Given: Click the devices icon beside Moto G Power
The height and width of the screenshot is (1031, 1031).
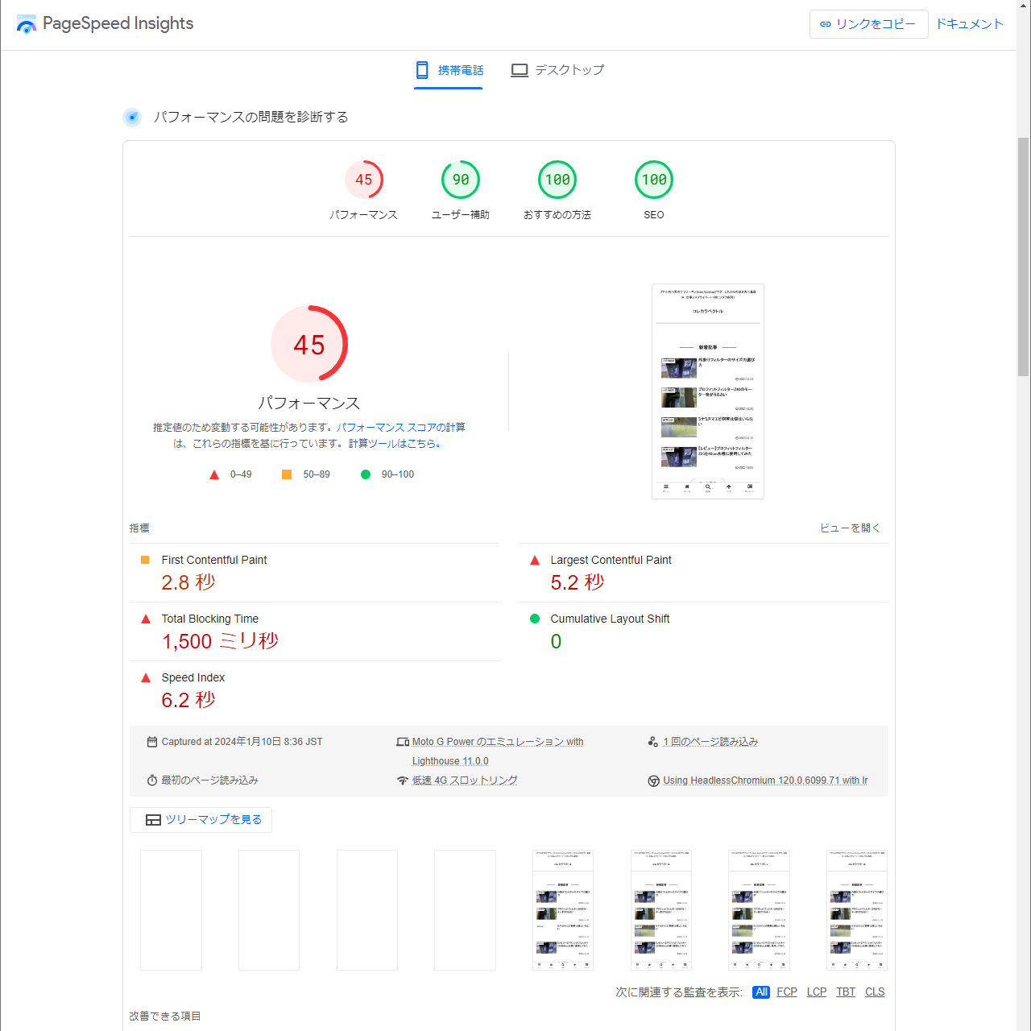Looking at the screenshot, I should tap(403, 742).
